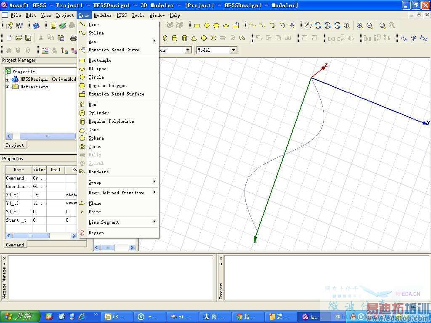431x323 pixels.
Task: Expand the Definitions folder node
Action: (7, 87)
